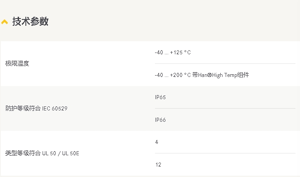Image resolution: width=300 pixels, height=177 pixels.
Task: Click the 技术参数 heading
Action: click(30, 21)
